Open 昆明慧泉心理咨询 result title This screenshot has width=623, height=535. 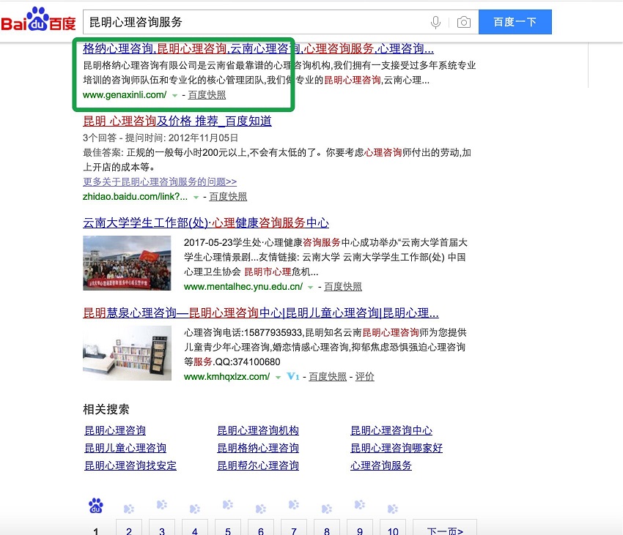pyautogui.click(x=261, y=313)
